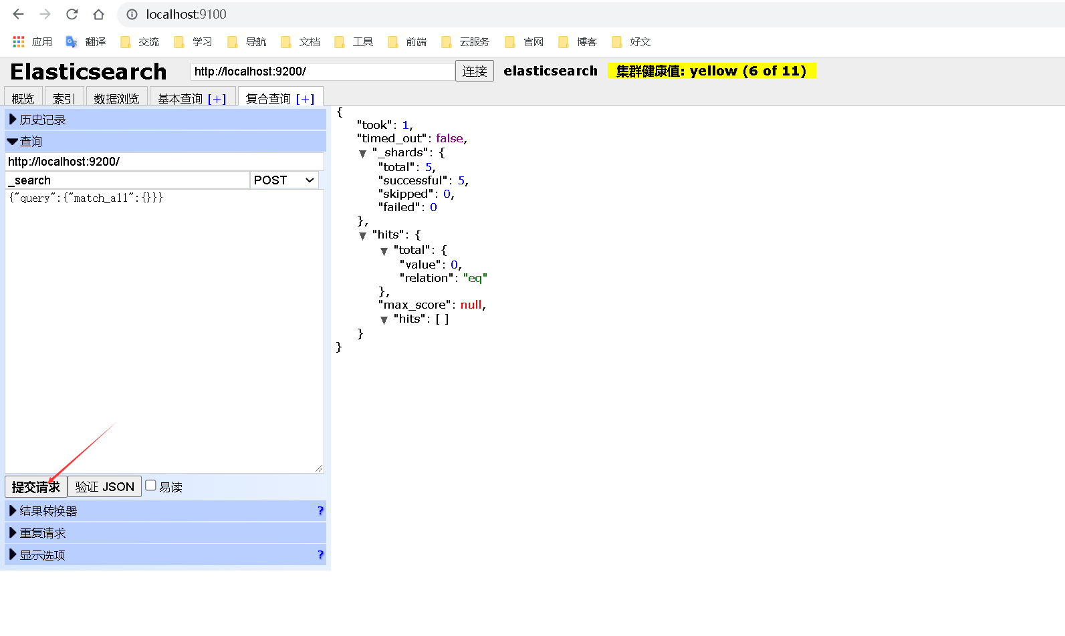The image size is (1065, 636).
Task: Collapse the inner "hits" array node
Action: tap(384, 320)
